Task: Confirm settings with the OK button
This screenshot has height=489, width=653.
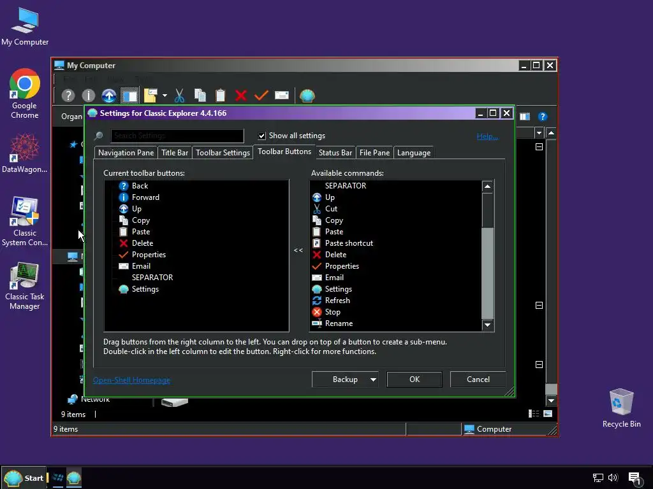Action: (415, 379)
